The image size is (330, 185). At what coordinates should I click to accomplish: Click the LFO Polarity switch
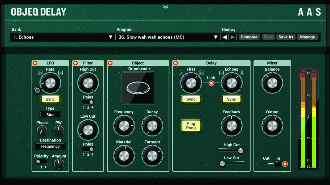pyautogui.click(x=41, y=161)
